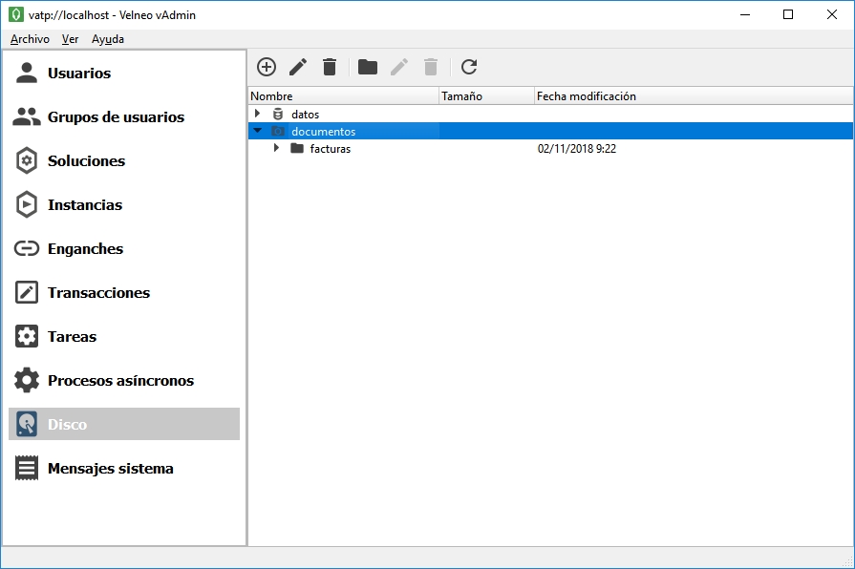
Task: Open the Archivo menu
Action: tap(30, 39)
